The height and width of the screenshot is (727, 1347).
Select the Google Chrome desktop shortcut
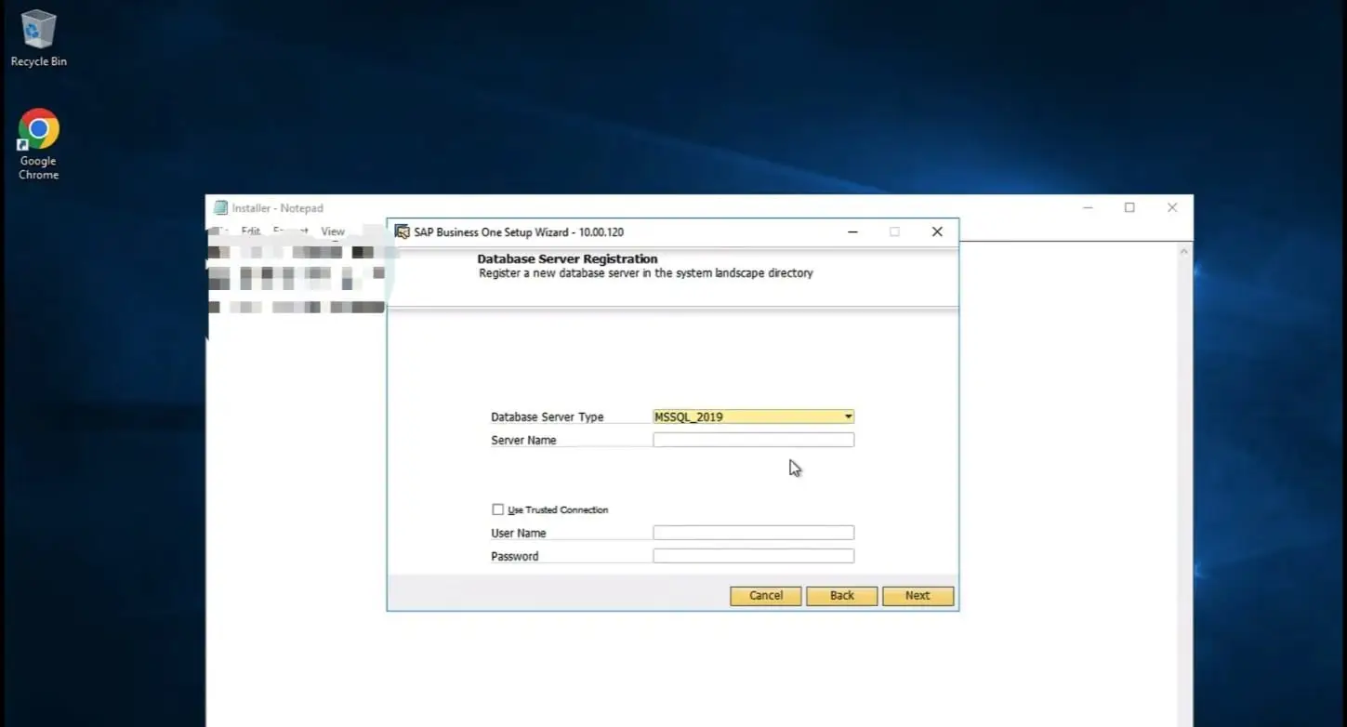[38, 144]
